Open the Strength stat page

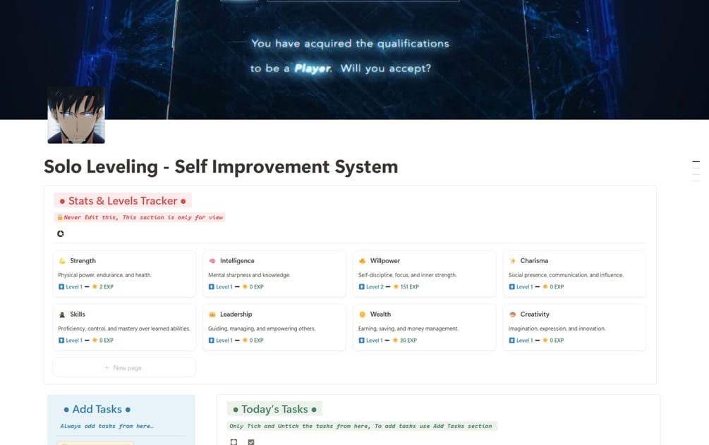[x=124, y=274]
